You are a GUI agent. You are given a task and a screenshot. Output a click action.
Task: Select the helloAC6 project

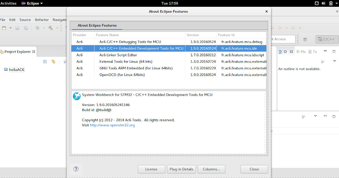tap(17, 69)
